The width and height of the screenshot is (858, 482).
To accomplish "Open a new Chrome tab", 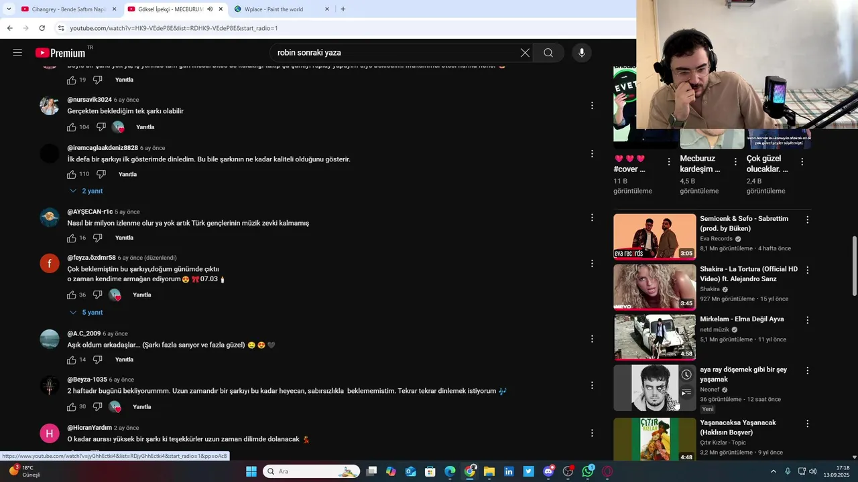I will (x=343, y=9).
